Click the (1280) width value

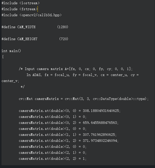click(63, 27)
